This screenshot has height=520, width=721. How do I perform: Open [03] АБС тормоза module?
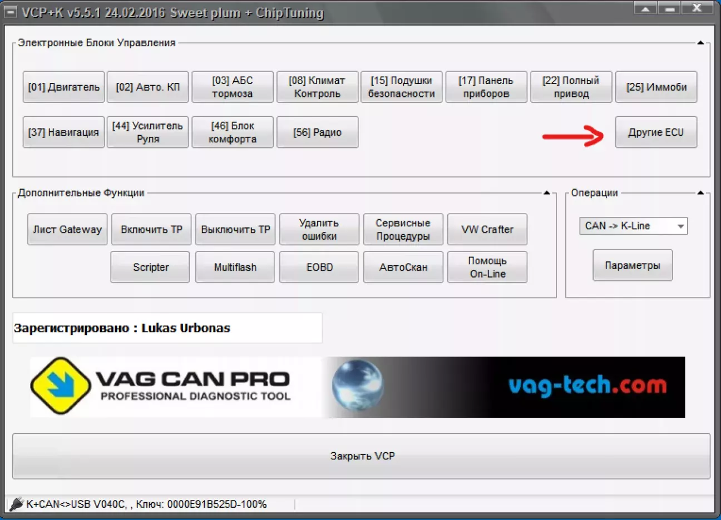pyautogui.click(x=233, y=87)
